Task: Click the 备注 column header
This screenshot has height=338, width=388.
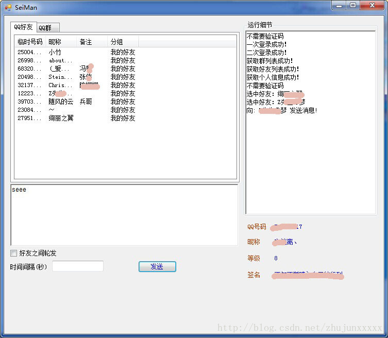Action: point(92,42)
